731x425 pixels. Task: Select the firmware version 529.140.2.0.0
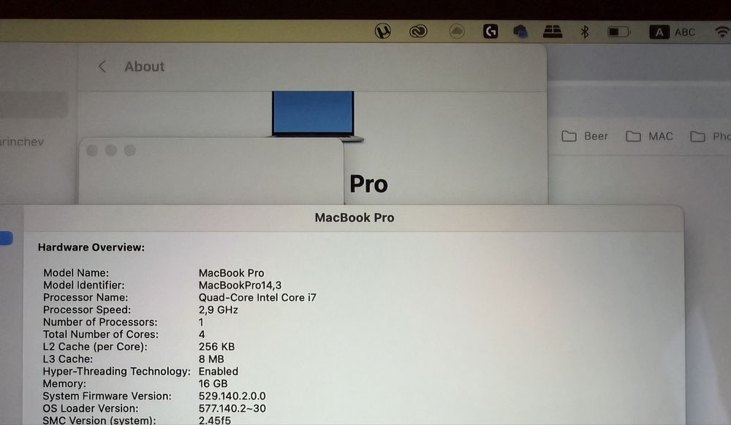pos(232,396)
